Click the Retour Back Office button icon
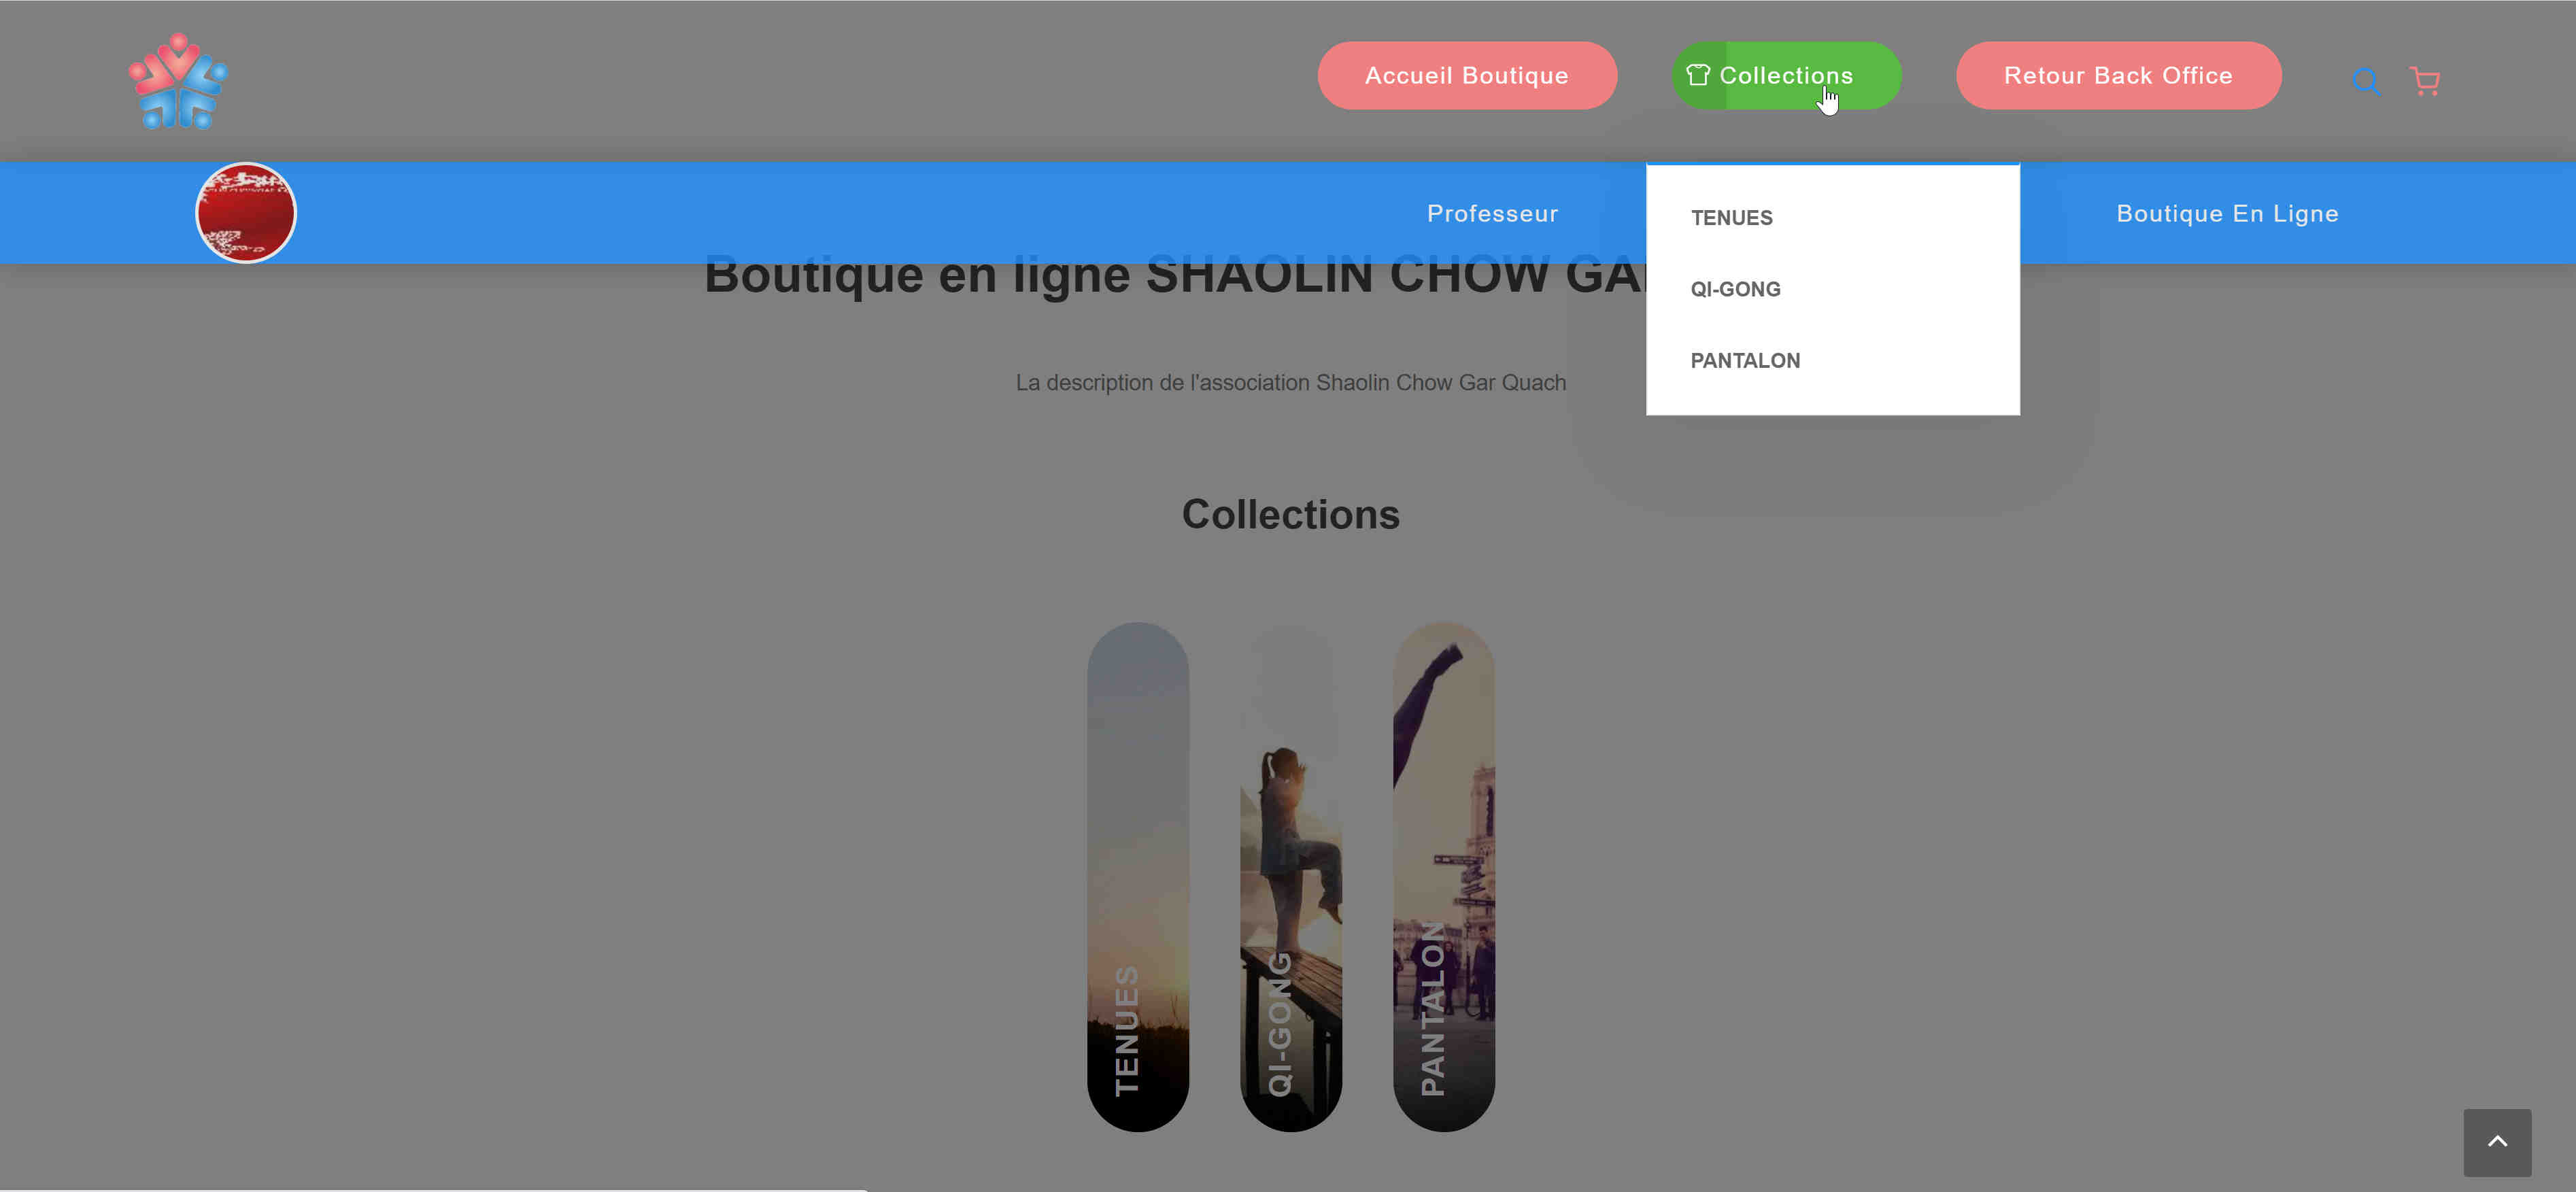The image size is (2576, 1192). [2119, 75]
